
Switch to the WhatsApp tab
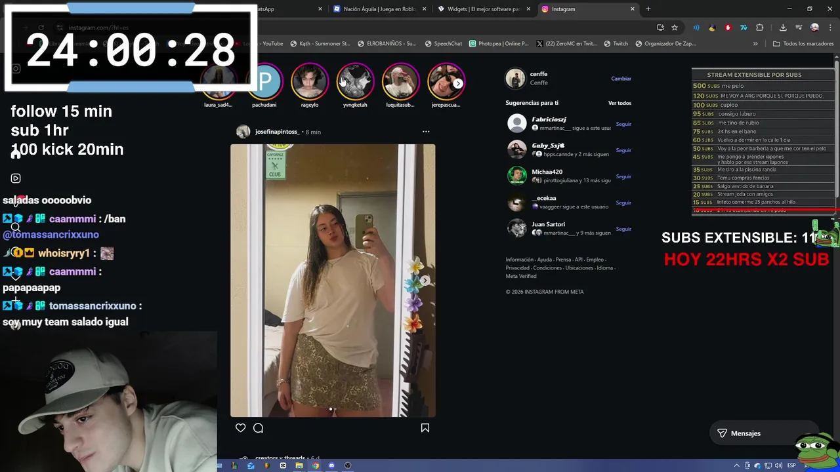tap(289, 9)
